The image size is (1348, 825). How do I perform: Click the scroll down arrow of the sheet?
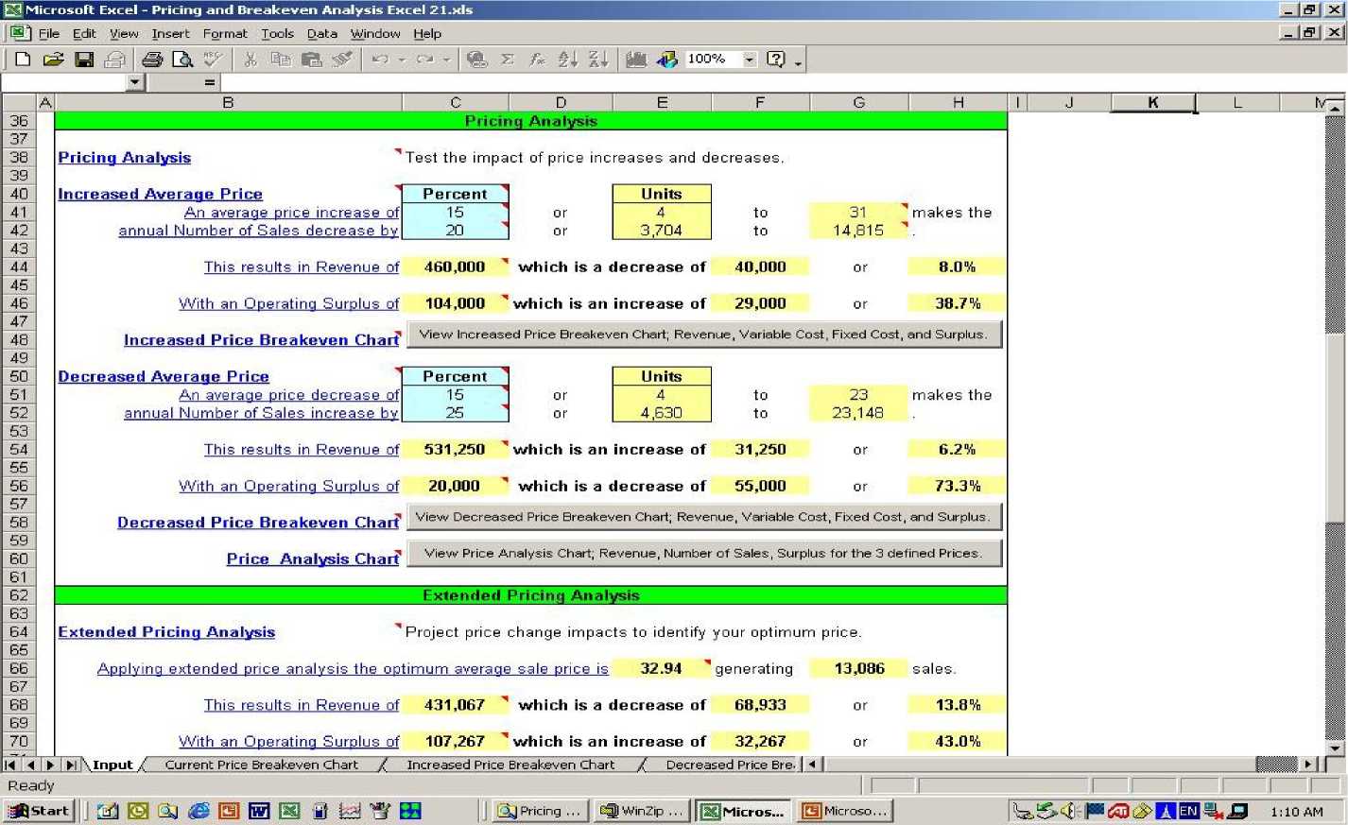tap(1335, 748)
